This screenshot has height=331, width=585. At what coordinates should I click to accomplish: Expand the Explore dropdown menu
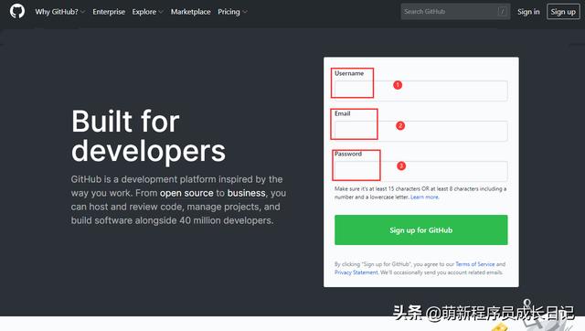point(148,12)
